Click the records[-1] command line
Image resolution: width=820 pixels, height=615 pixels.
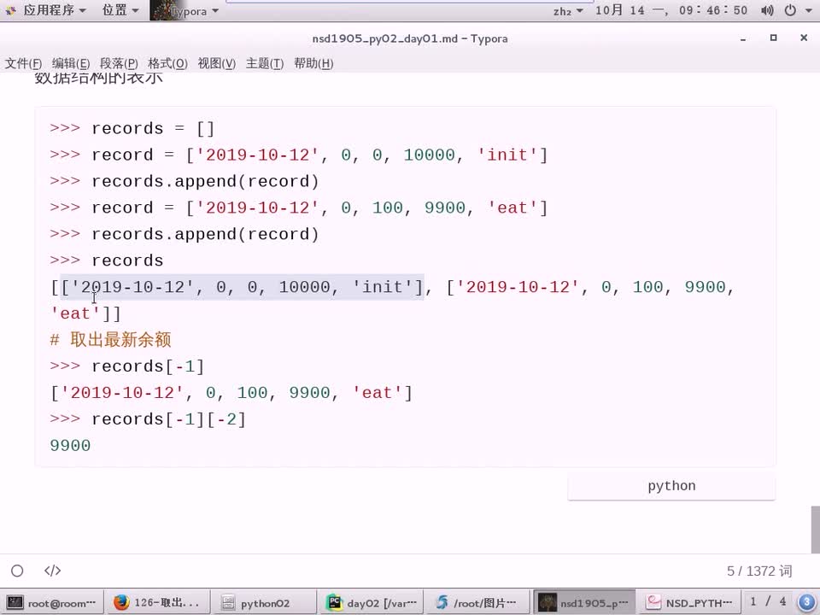tap(126, 366)
